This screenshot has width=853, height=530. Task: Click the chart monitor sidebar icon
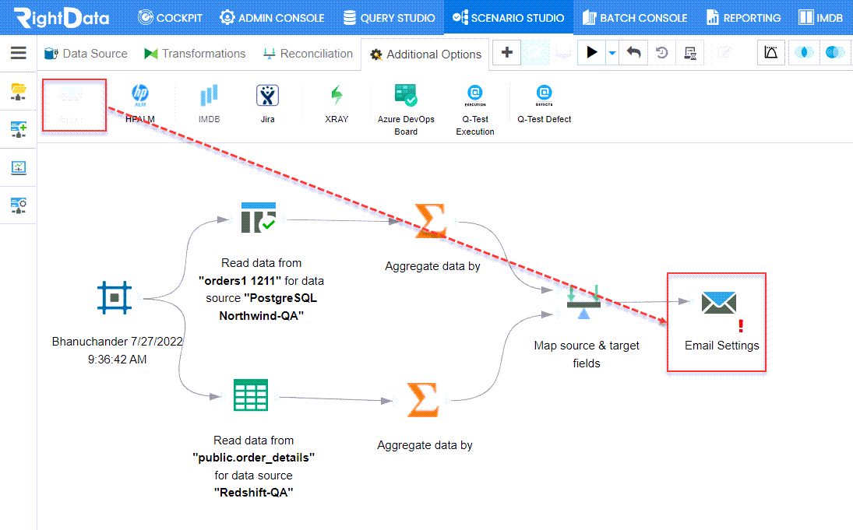pyautogui.click(x=19, y=167)
